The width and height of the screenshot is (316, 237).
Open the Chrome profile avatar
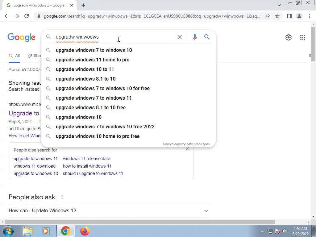point(299,16)
